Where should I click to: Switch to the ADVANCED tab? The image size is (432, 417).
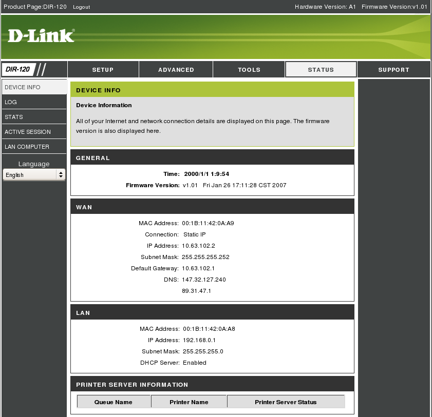(176, 70)
